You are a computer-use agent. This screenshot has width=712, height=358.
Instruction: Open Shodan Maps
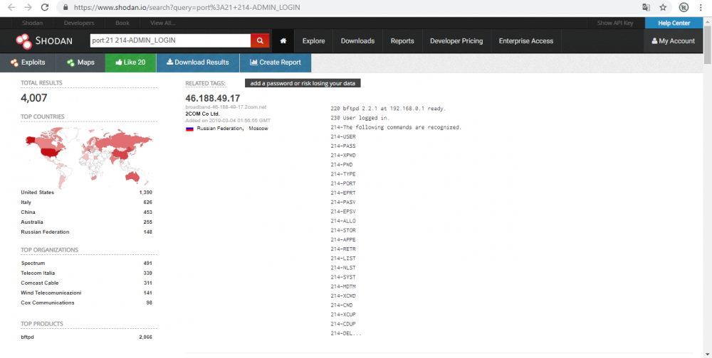click(80, 63)
